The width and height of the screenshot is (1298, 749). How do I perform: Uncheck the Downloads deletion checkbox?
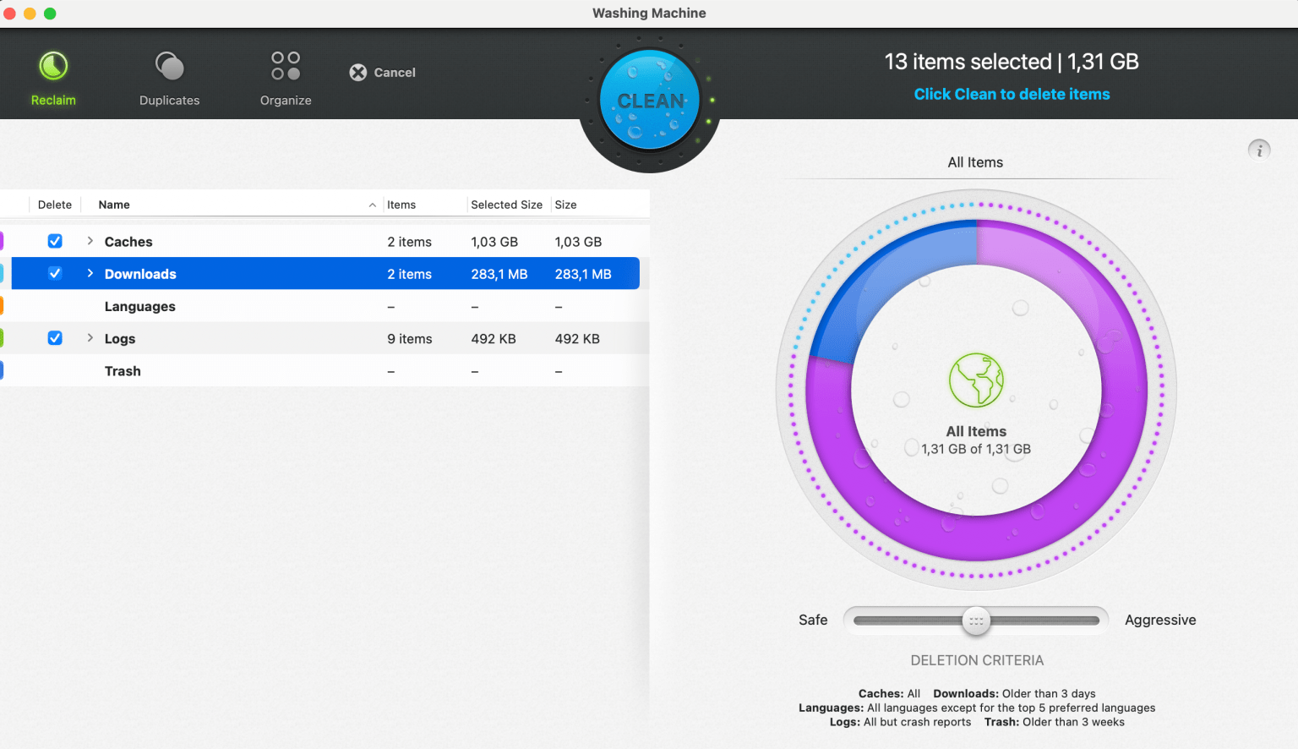(54, 273)
